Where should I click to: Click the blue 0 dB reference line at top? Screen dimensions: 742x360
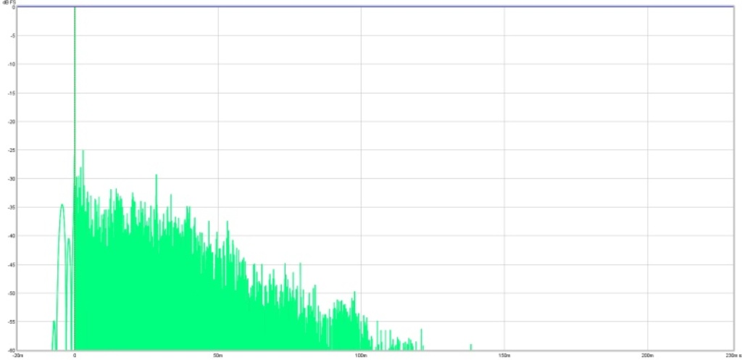tap(375, 7)
